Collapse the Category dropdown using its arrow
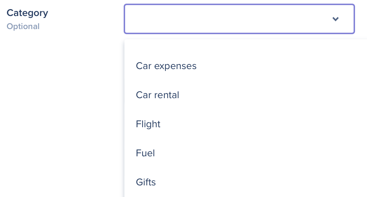Screen dimensions: 367x197 tap(335, 19)
